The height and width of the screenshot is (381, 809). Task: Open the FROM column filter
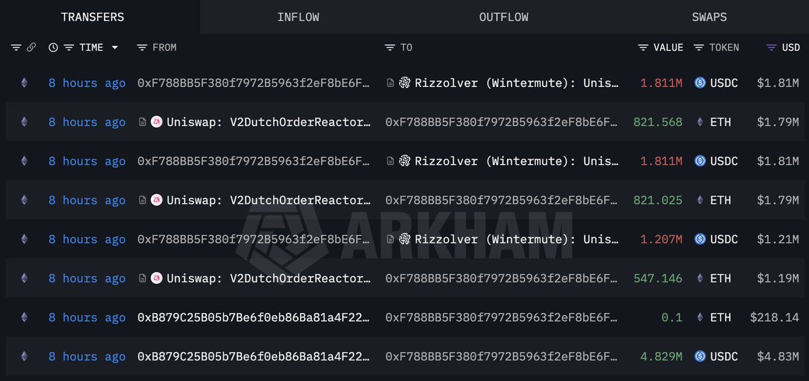[142, 47]
